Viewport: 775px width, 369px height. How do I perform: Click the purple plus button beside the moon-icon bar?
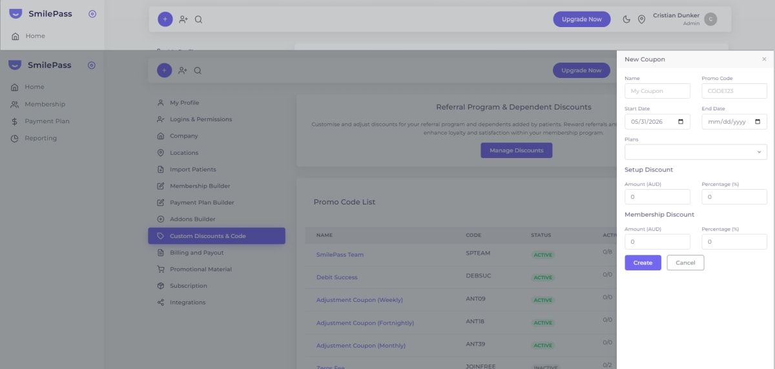[x=165, y=19]
